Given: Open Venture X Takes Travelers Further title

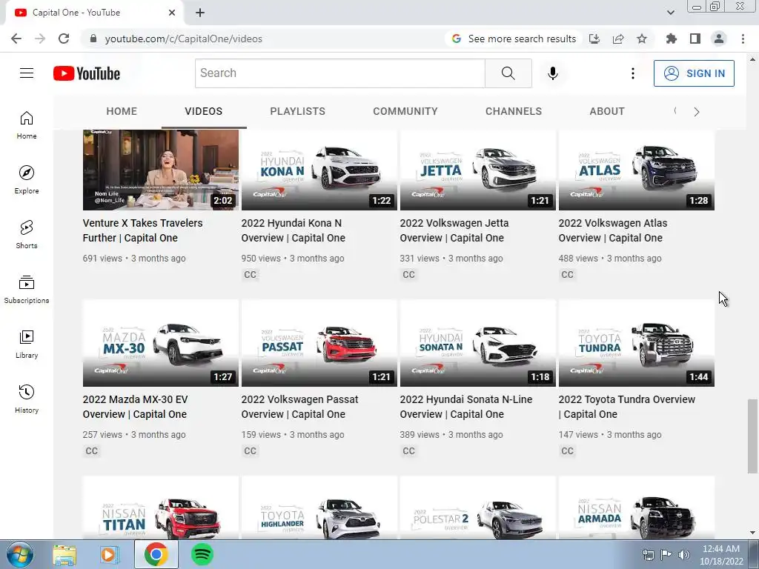Looking at the screenshot, I should (x=143, y=230).
